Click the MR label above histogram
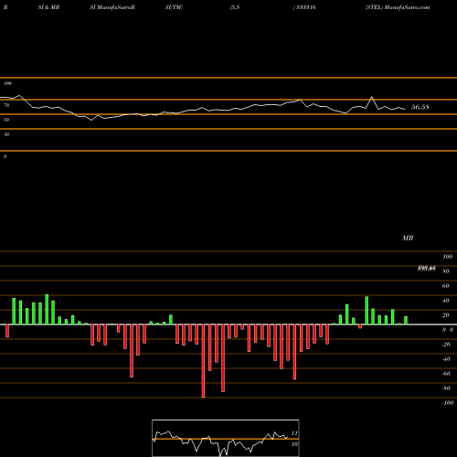This screenshot has width=457, height=457. click(408, 238)
